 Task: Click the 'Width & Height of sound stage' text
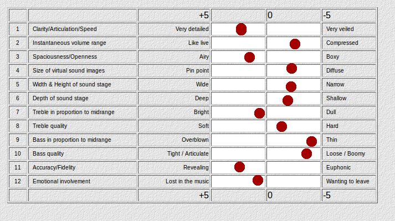(x=72, y=84)
